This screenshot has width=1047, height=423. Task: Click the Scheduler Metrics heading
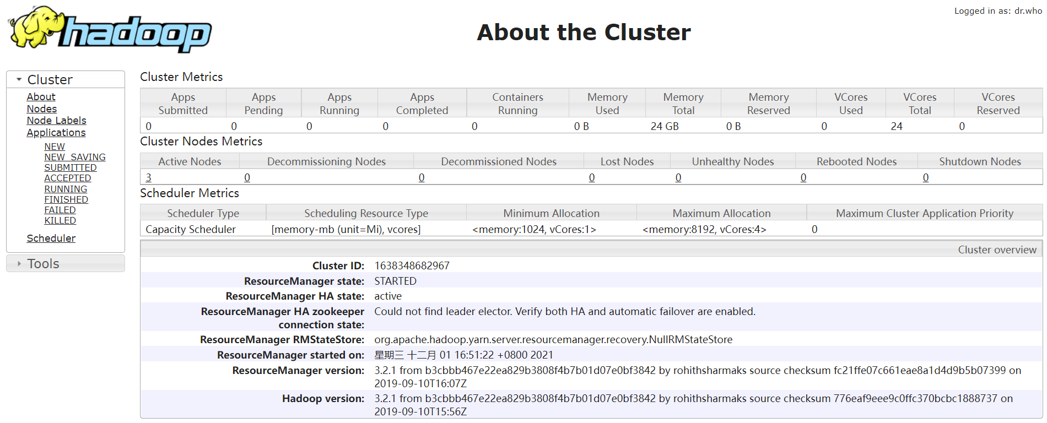pos(190,193)
